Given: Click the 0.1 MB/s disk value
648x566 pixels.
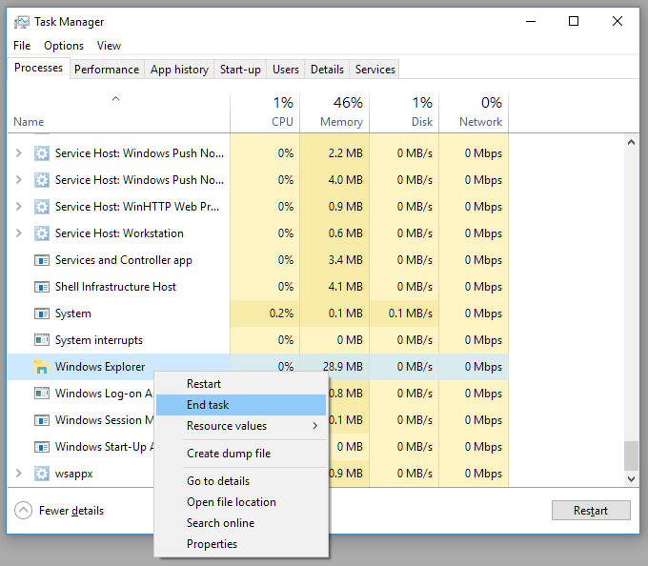Looking at the screenshot, I should pos(411,313).
